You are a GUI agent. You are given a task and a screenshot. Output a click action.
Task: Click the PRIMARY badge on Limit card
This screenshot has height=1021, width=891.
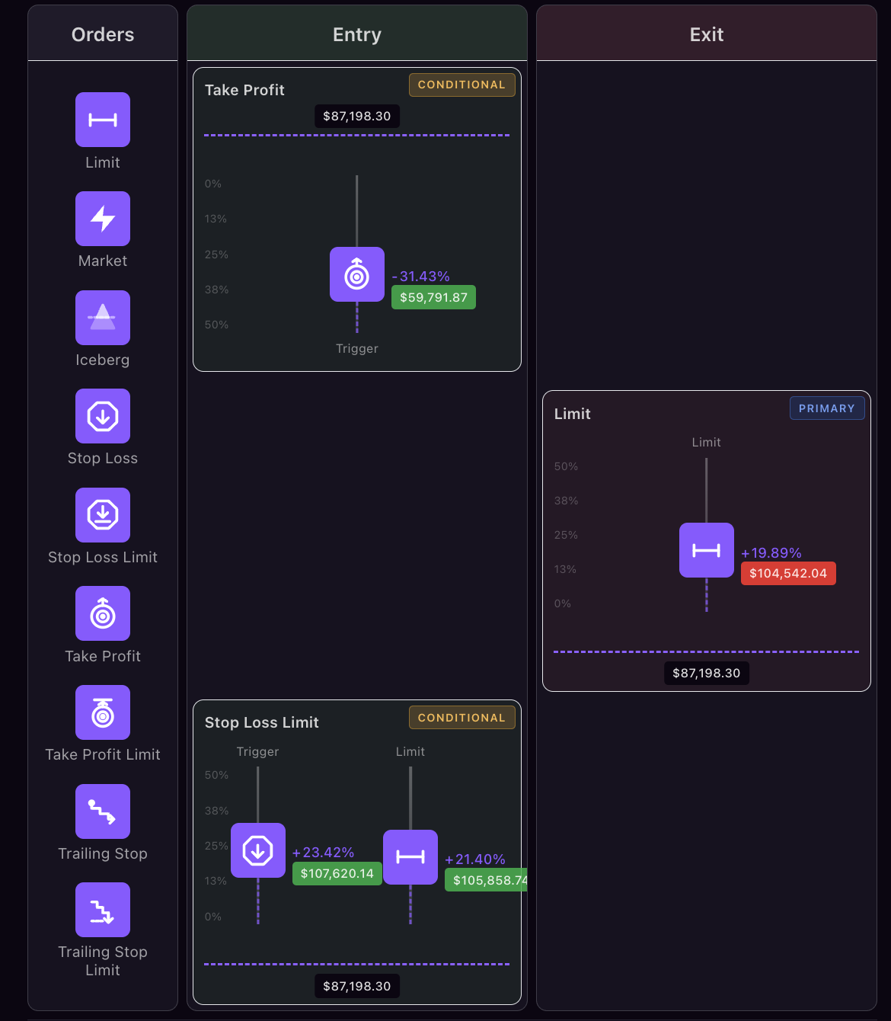(x=826, y=408)
